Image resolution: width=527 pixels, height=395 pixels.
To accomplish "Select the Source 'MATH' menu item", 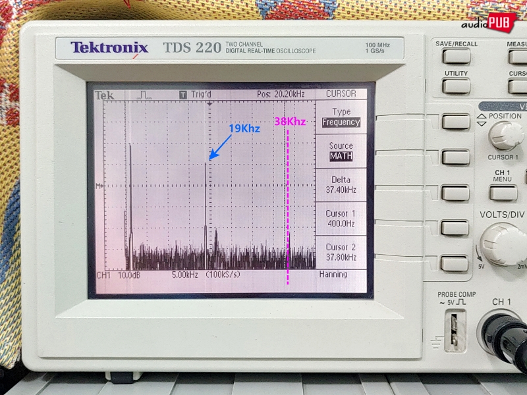I will (x=341, y=151).
